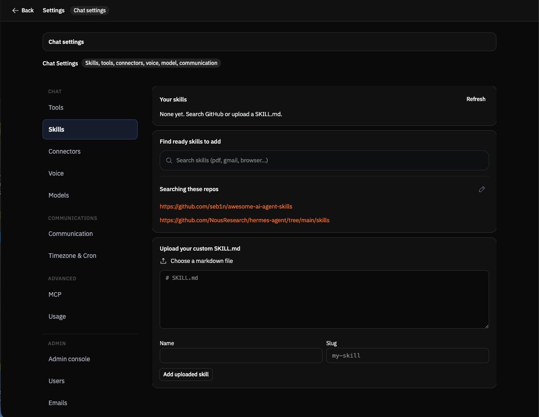Click Add uploaded skill button
539x417 pixels.
pos(186,374)
